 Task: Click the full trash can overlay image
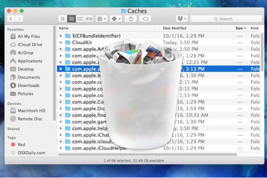pos(141,94)
